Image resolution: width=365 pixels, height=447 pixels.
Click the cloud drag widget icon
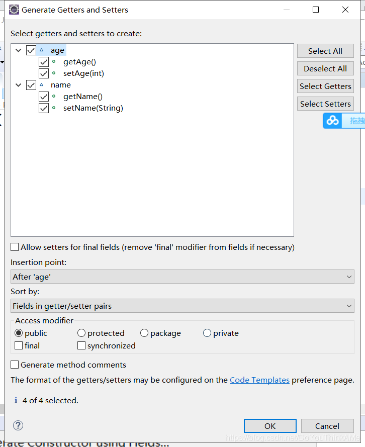point(332,121)
